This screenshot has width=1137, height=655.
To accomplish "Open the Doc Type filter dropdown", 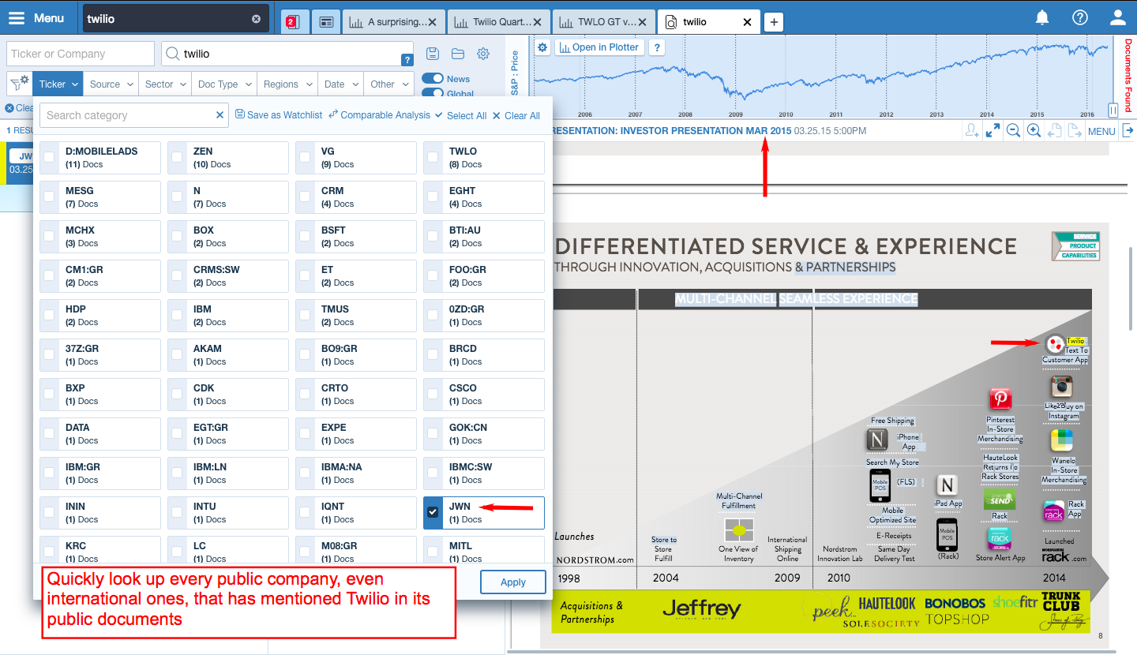I will (224, 84).
